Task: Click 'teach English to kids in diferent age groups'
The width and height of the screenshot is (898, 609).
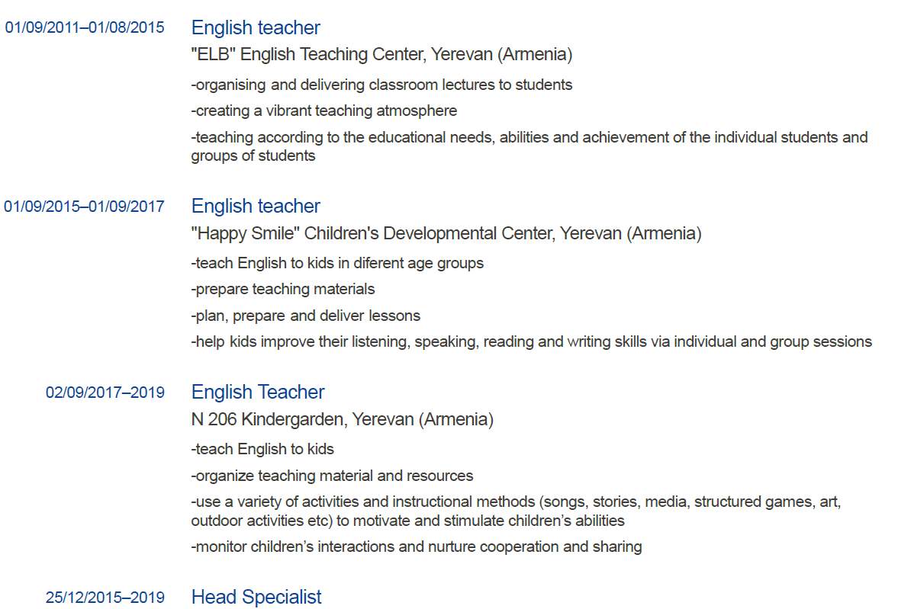Action: 337,263
